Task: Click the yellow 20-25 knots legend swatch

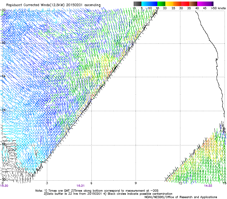Action: point(169,4)
